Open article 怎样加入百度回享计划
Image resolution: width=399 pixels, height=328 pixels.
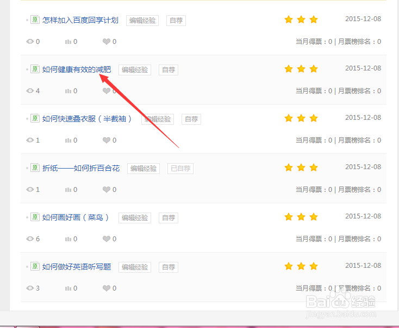80,20
